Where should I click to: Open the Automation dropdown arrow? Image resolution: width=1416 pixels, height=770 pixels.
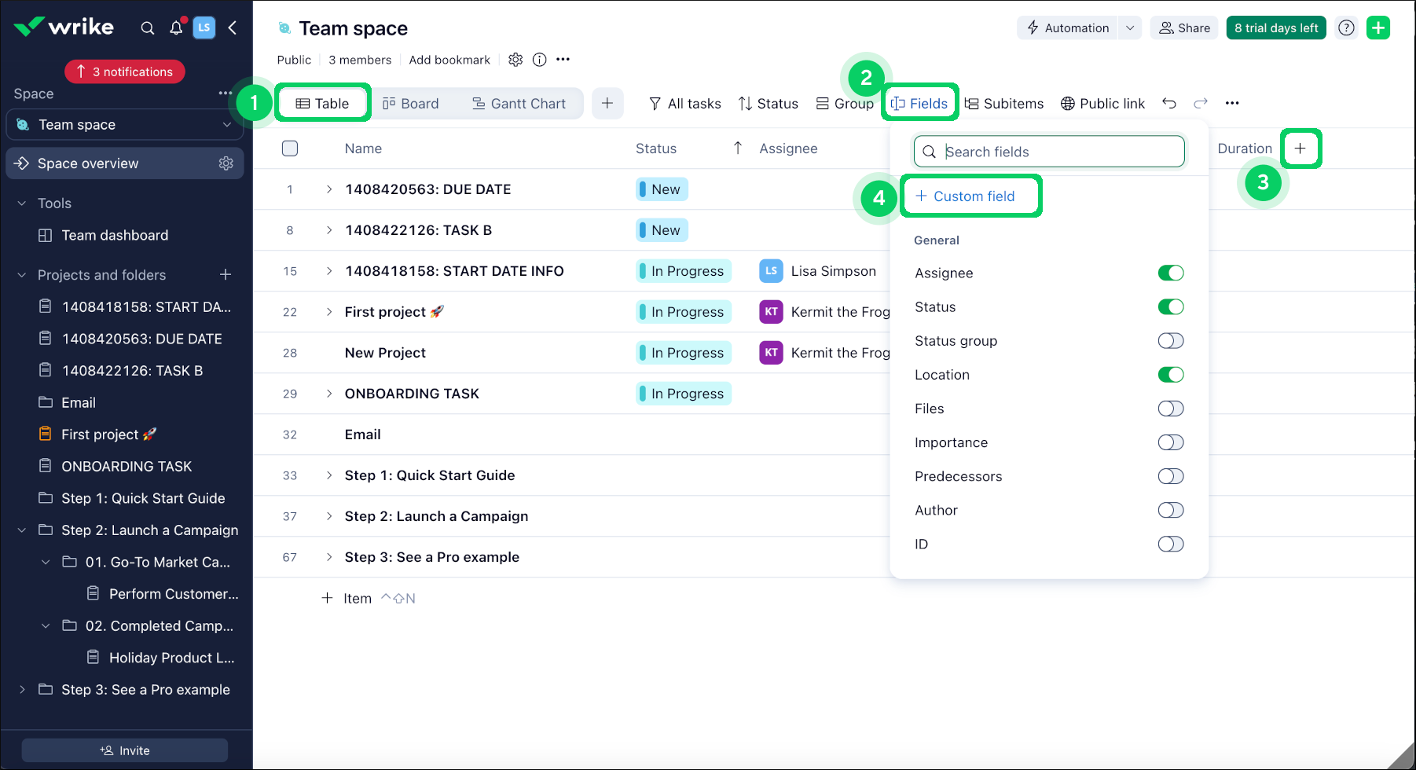pos(1129,28)
